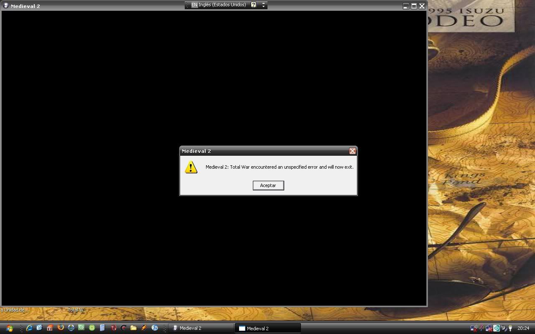Click the language bar help icon
Viewport: 535px width, 334px height.
[x=253, y=5]
